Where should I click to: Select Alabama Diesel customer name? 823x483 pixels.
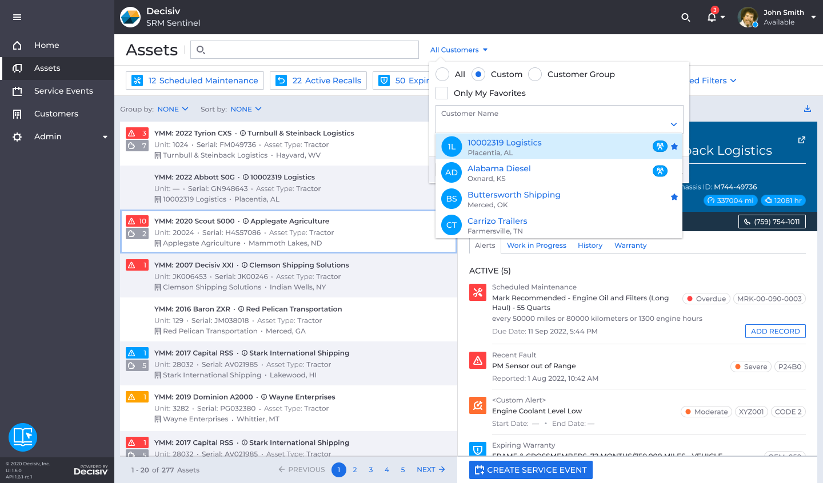pos(499,168)
